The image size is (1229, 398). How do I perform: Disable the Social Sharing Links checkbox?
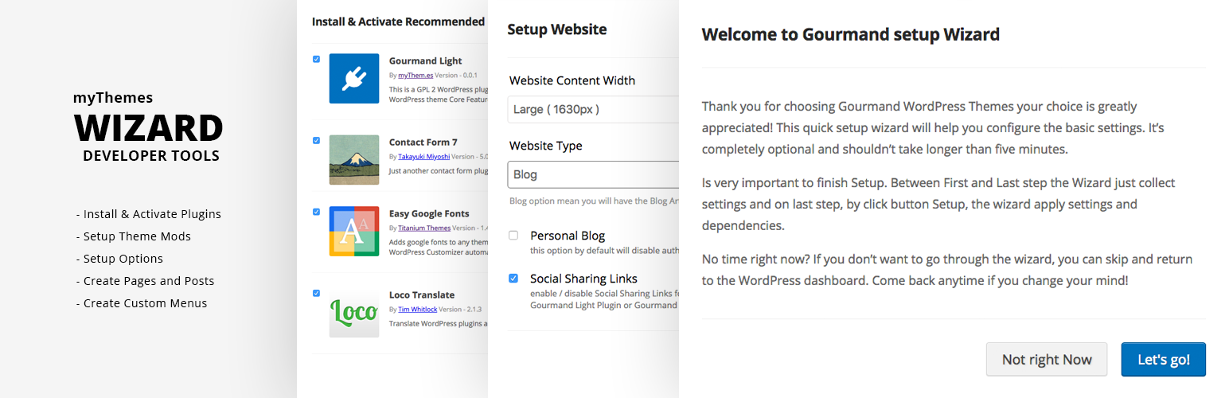click(x=513, y=279)
